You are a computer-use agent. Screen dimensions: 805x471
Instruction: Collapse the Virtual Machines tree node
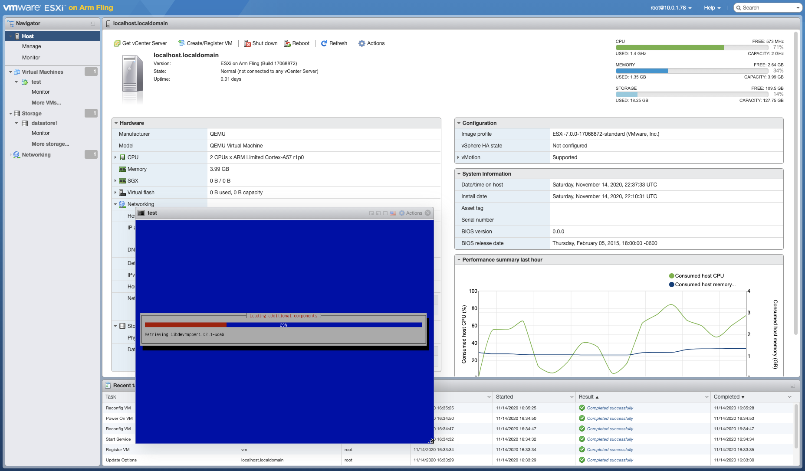10,72
